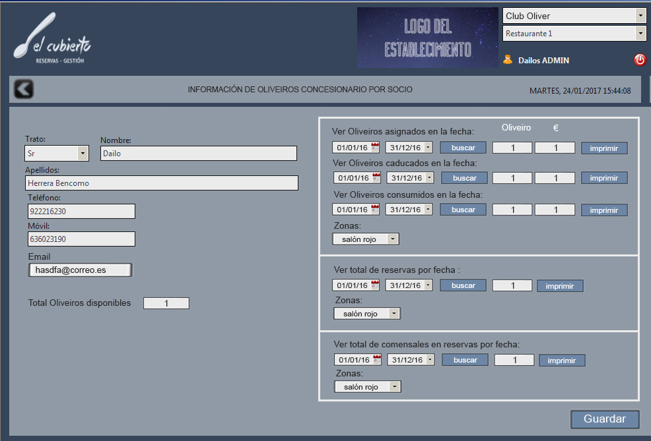Screen dimensions: 651x441
Task: Open calendar for Oliveiros caducados start date
Action: [377, 178]
